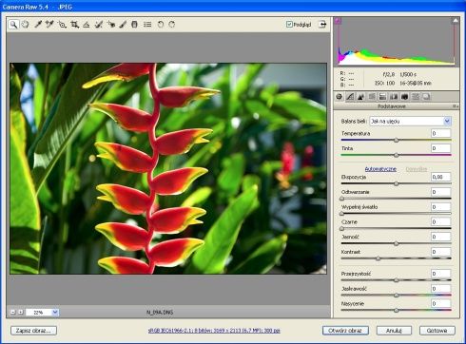Image resolution: width=466 pixels, height=344 pixels.
Task: Click the Odtwarzanie slider handle
Action: tap(341, 199)
